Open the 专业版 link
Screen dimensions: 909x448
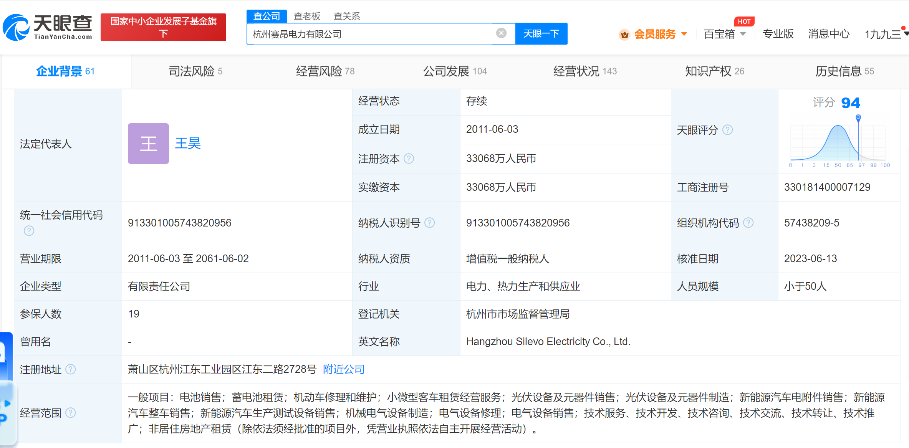[778, 34]
